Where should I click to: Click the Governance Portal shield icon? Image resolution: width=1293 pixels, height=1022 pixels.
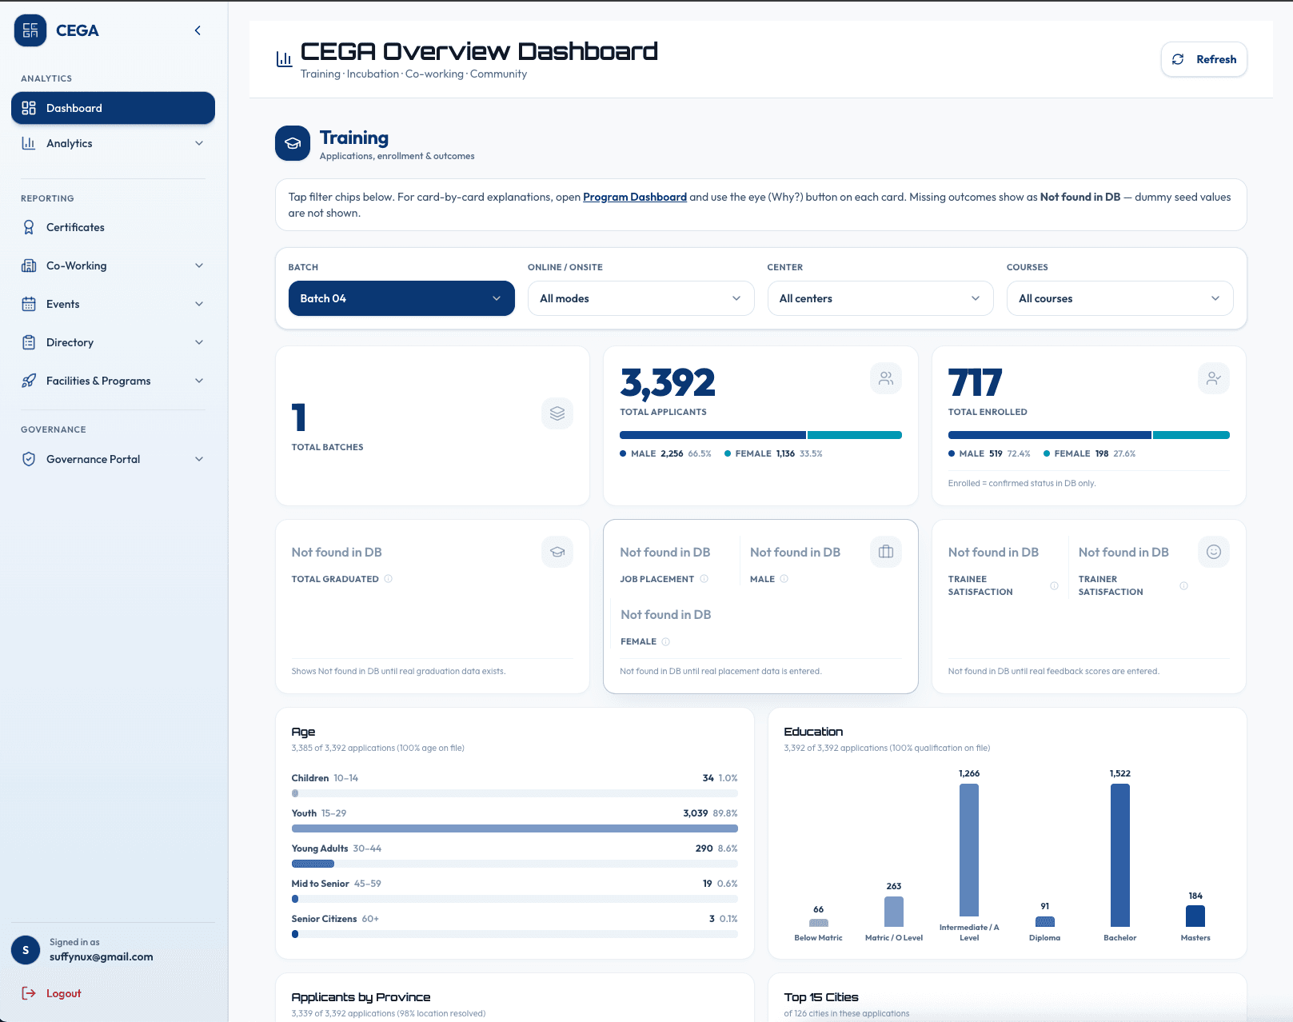pos(29,459)
